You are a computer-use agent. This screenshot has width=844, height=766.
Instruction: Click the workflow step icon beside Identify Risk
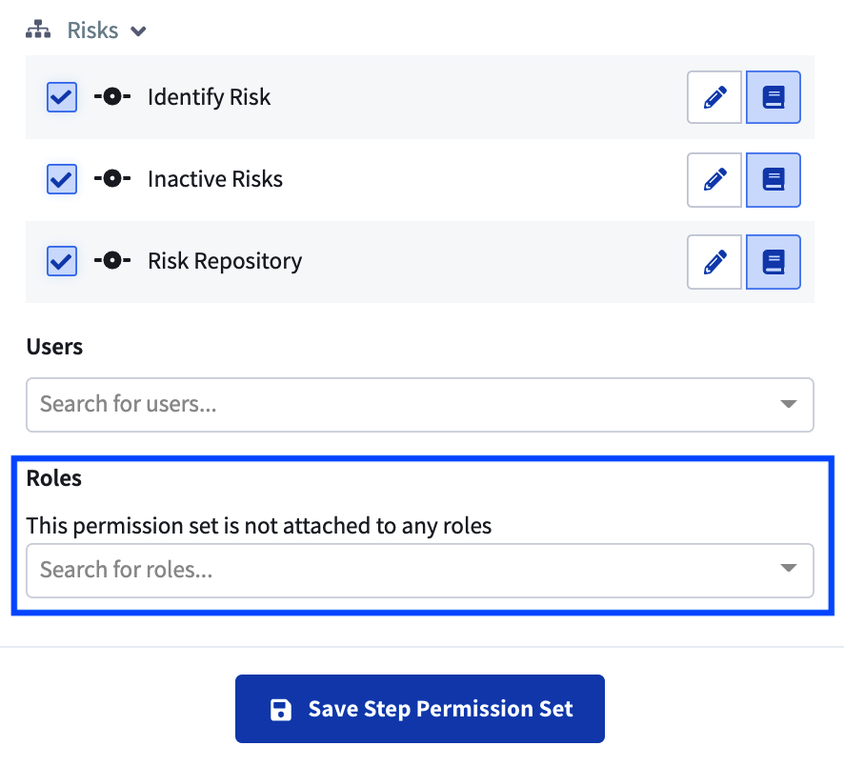(x=111, y=96)
